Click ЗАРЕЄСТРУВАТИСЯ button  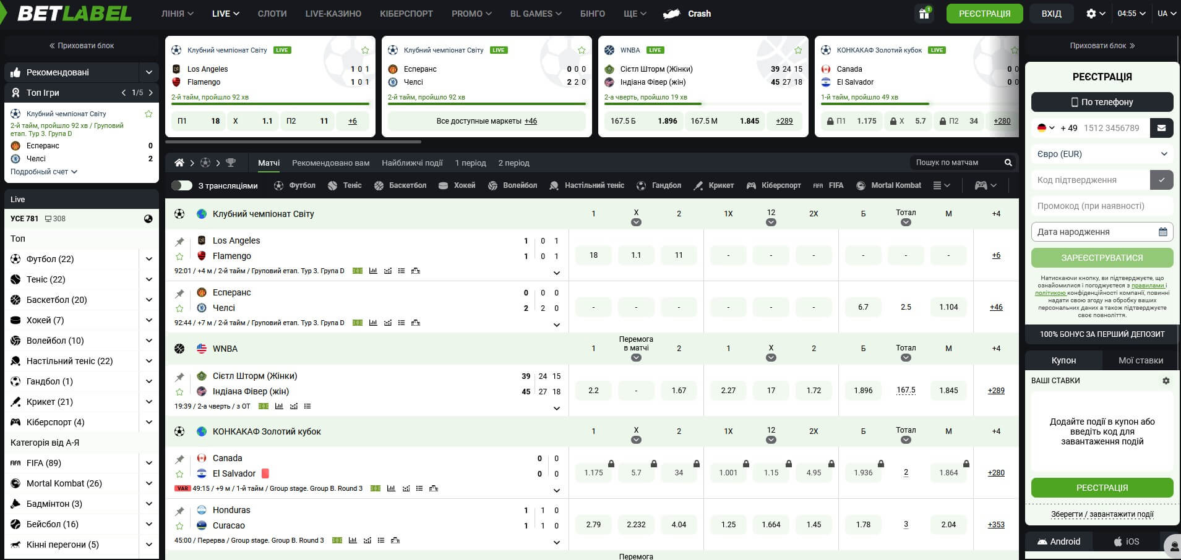click(1102, 258)
